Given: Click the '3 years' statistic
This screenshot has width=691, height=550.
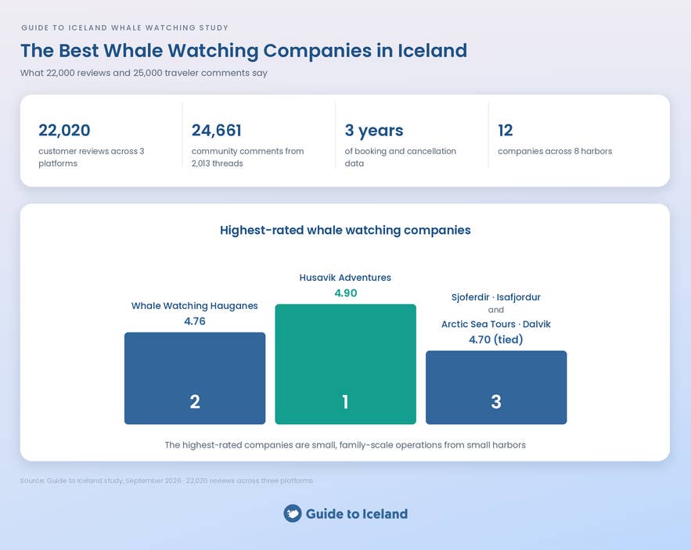Looking at the screenshot, I should coord(374,131).
